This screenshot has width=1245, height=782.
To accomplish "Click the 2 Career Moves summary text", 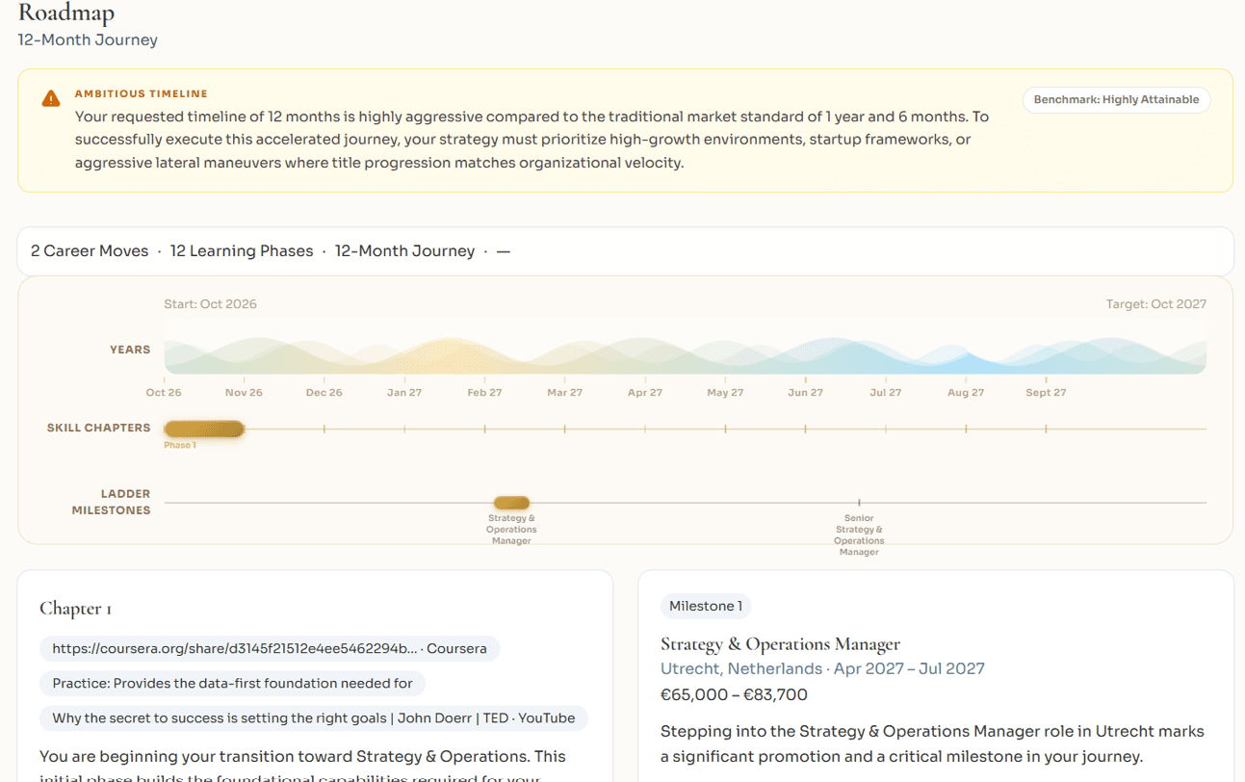I will 90,251.
